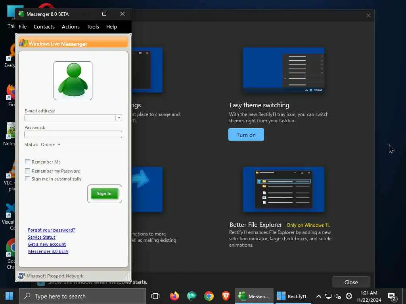Image resolution: width=406 pixels, height=304 pixels.
Task: Click the settings gear tray icon
Action: pos(349,296)
